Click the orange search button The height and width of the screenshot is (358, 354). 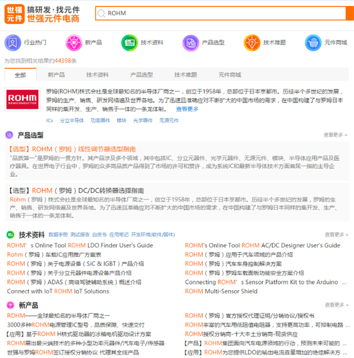tap(350, 13)
